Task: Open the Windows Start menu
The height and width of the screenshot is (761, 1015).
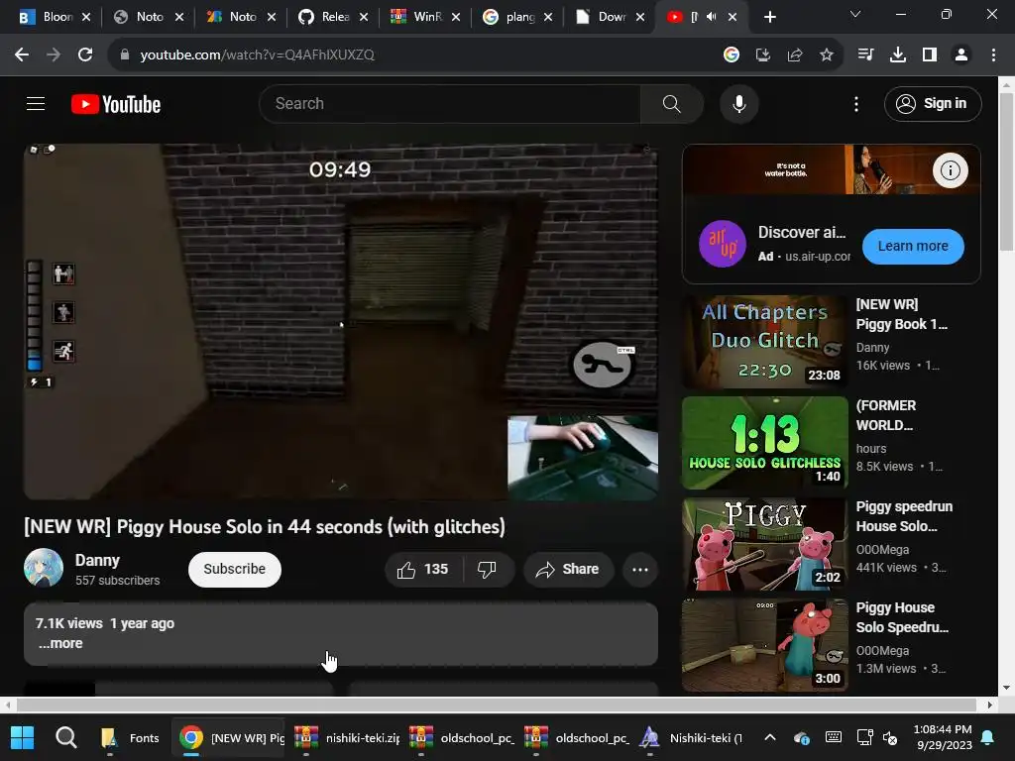Action: pos(22,737)
